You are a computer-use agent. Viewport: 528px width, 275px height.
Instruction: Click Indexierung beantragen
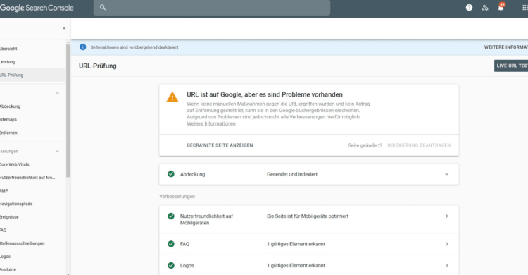click(x=419, y=145)
